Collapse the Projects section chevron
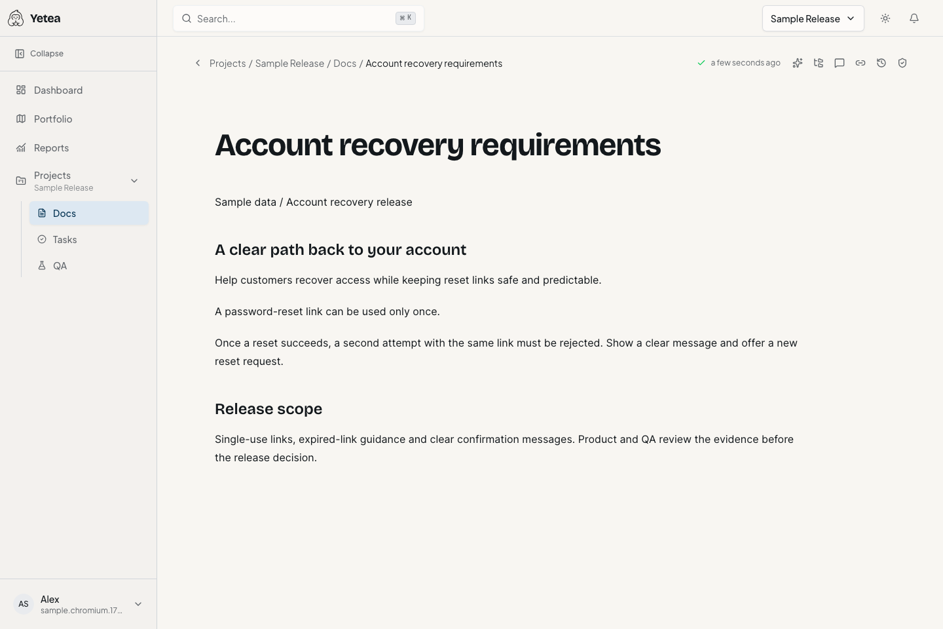Viewport: 943px width, 629px height. pyautogui.click(x=134, y=181)
